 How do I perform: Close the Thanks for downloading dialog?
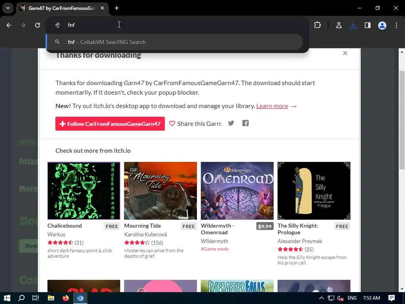[345, 53]
